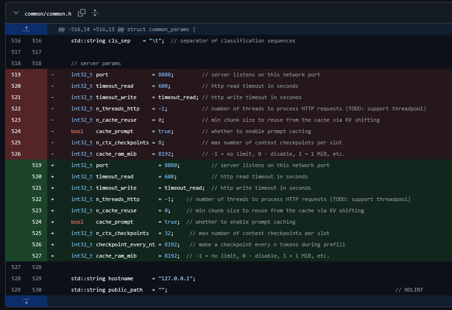The image size is (452, 310).
Task: Select added line number 523
Action: (x=37, y=210)
